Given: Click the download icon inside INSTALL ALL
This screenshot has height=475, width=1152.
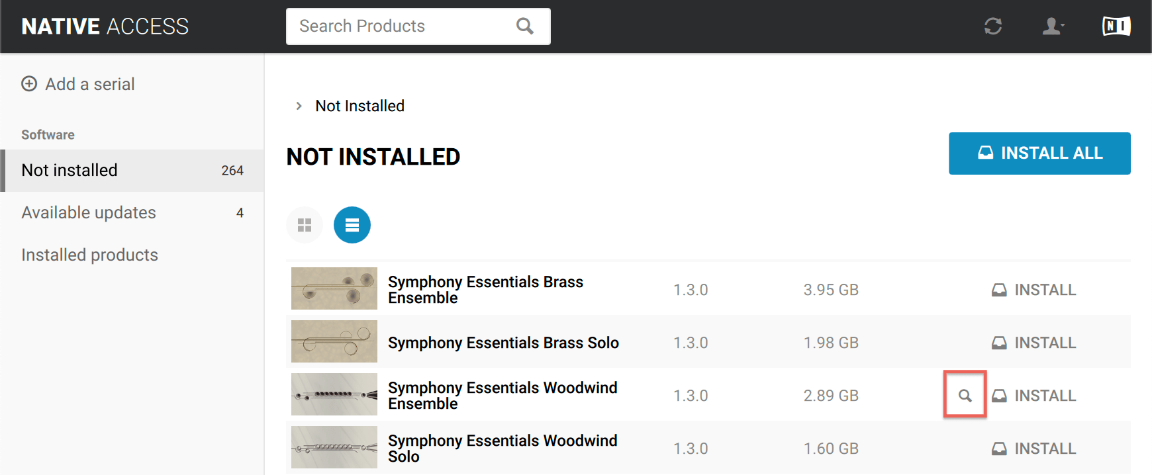Looking at the screenshot, I should pos(984,152).
